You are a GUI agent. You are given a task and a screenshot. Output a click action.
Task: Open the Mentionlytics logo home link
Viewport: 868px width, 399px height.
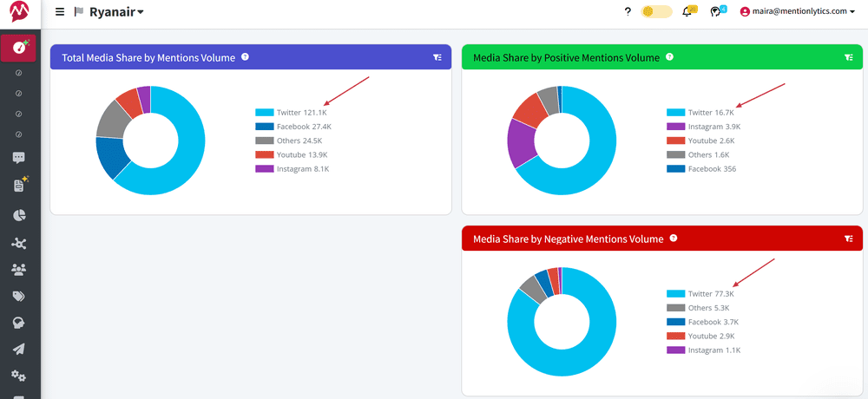[x=20, y=11]
